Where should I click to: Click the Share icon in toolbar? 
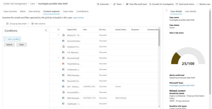click(x=114, y=4)
